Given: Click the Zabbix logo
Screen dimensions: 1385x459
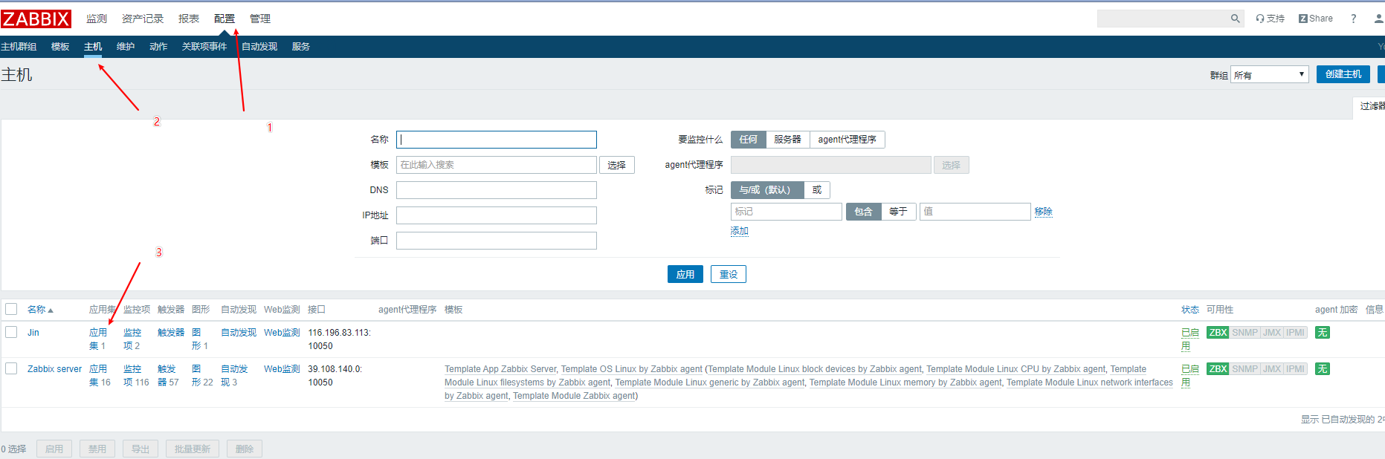Looking at the screenshot, I should [36, 19].
